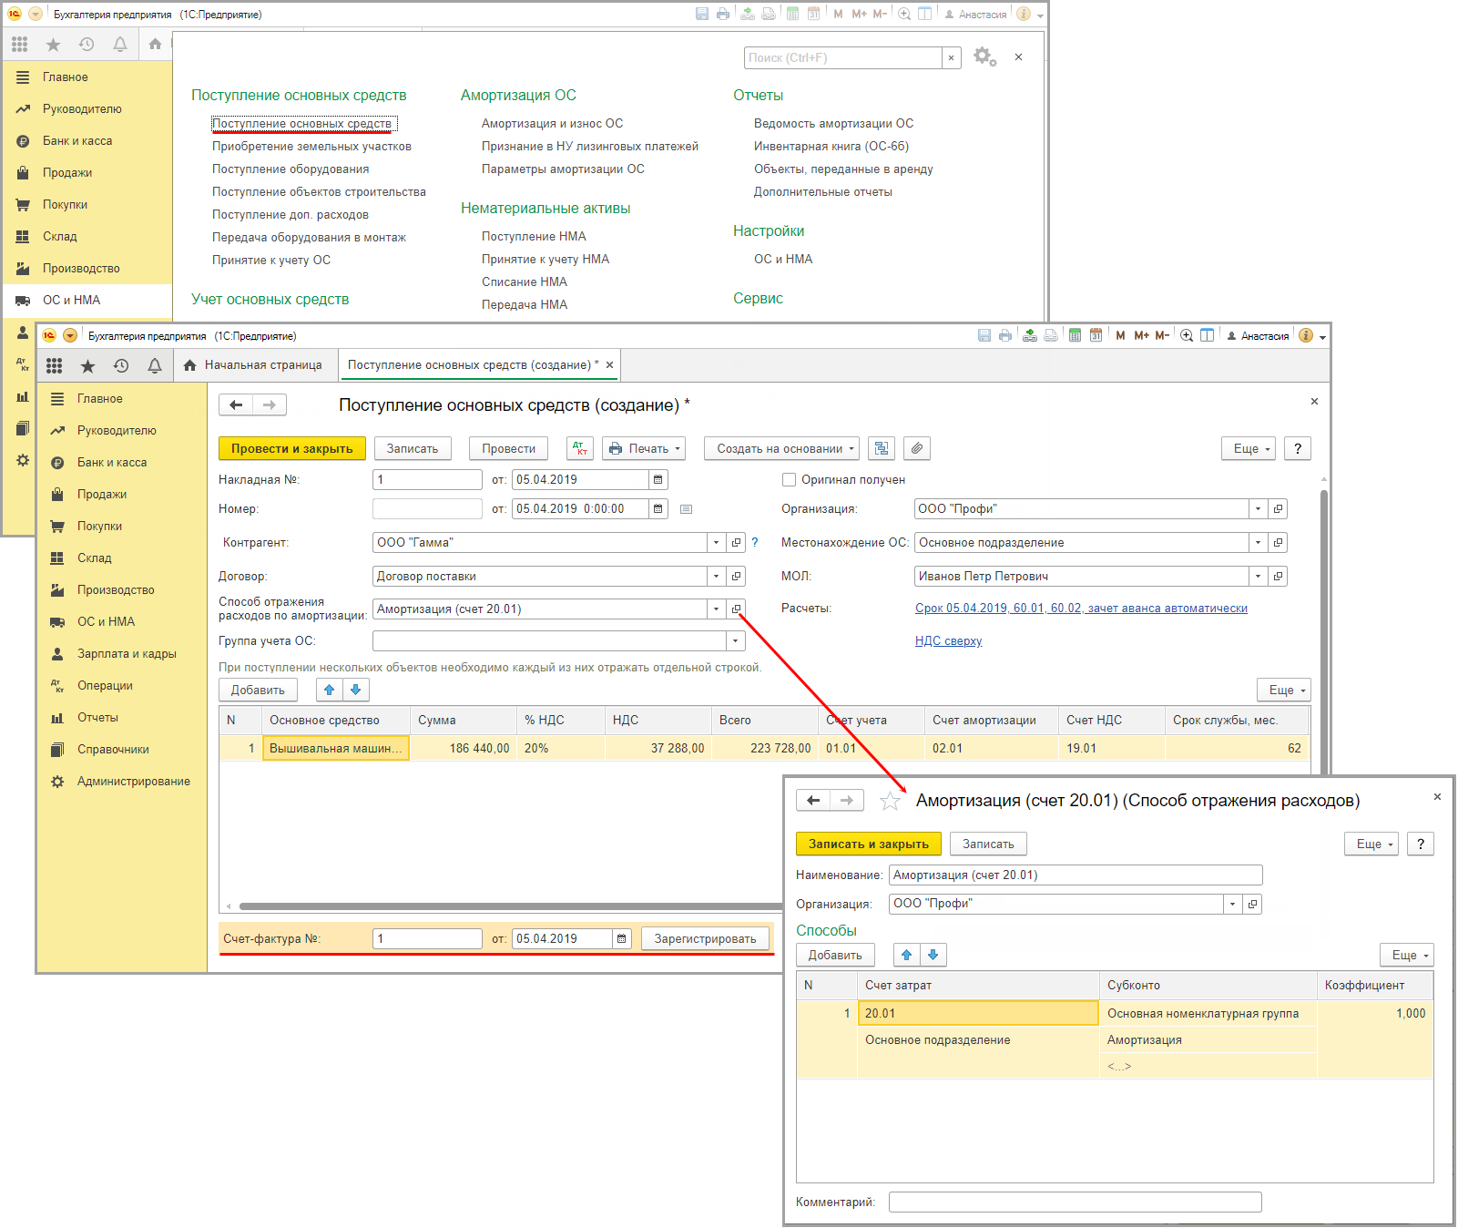
Task: Go back arrow in amortization form
Action: (x=813, y=800)
